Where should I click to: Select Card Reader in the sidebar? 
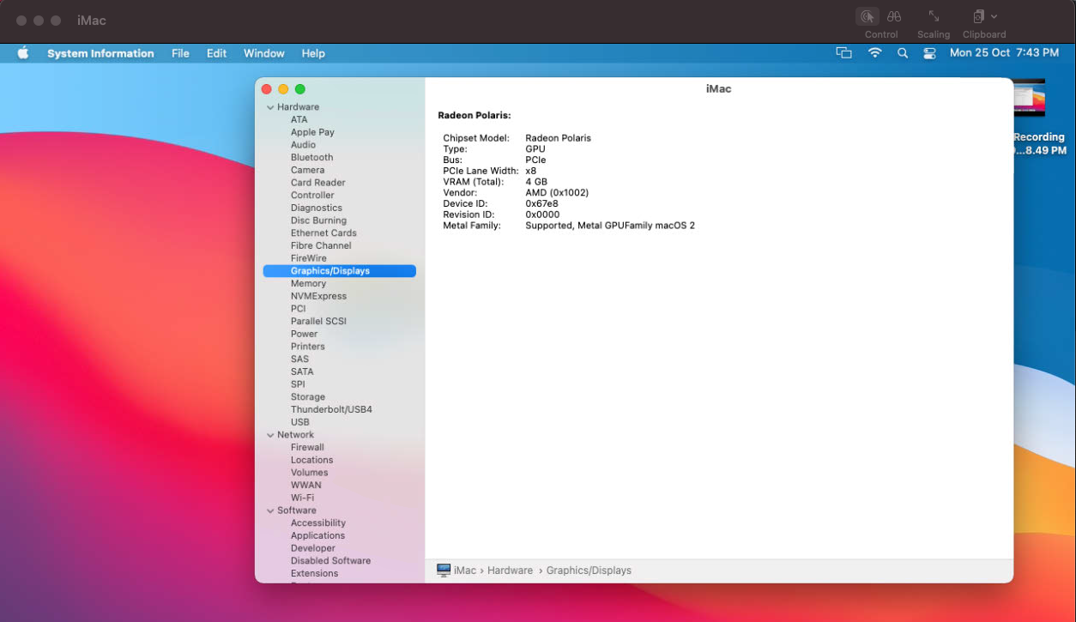point(317,183)
